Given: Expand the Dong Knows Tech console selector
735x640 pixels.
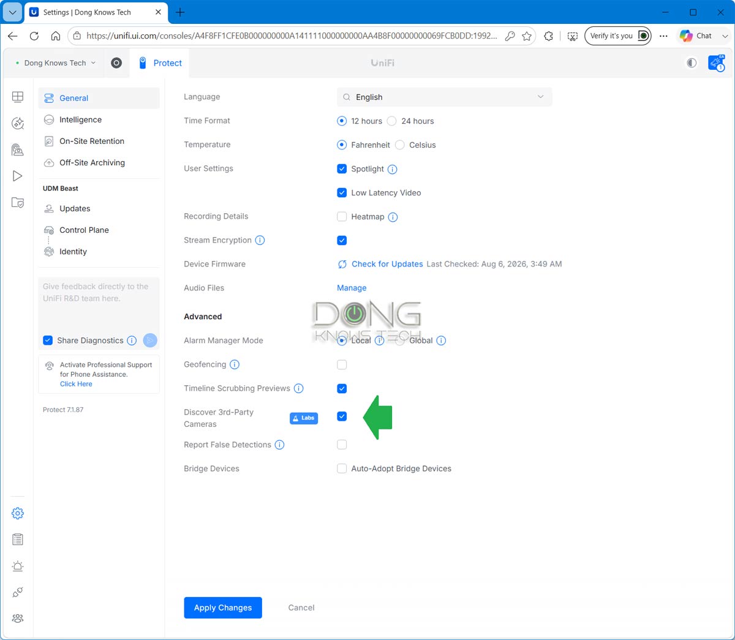Looking at the screenshot, I should tap(56, 63).
